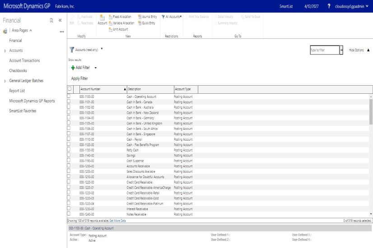This screenshot has width=373, height=248.
Task: Tick the Notes Receivable row checkbox
Action: tap(69, 214)
